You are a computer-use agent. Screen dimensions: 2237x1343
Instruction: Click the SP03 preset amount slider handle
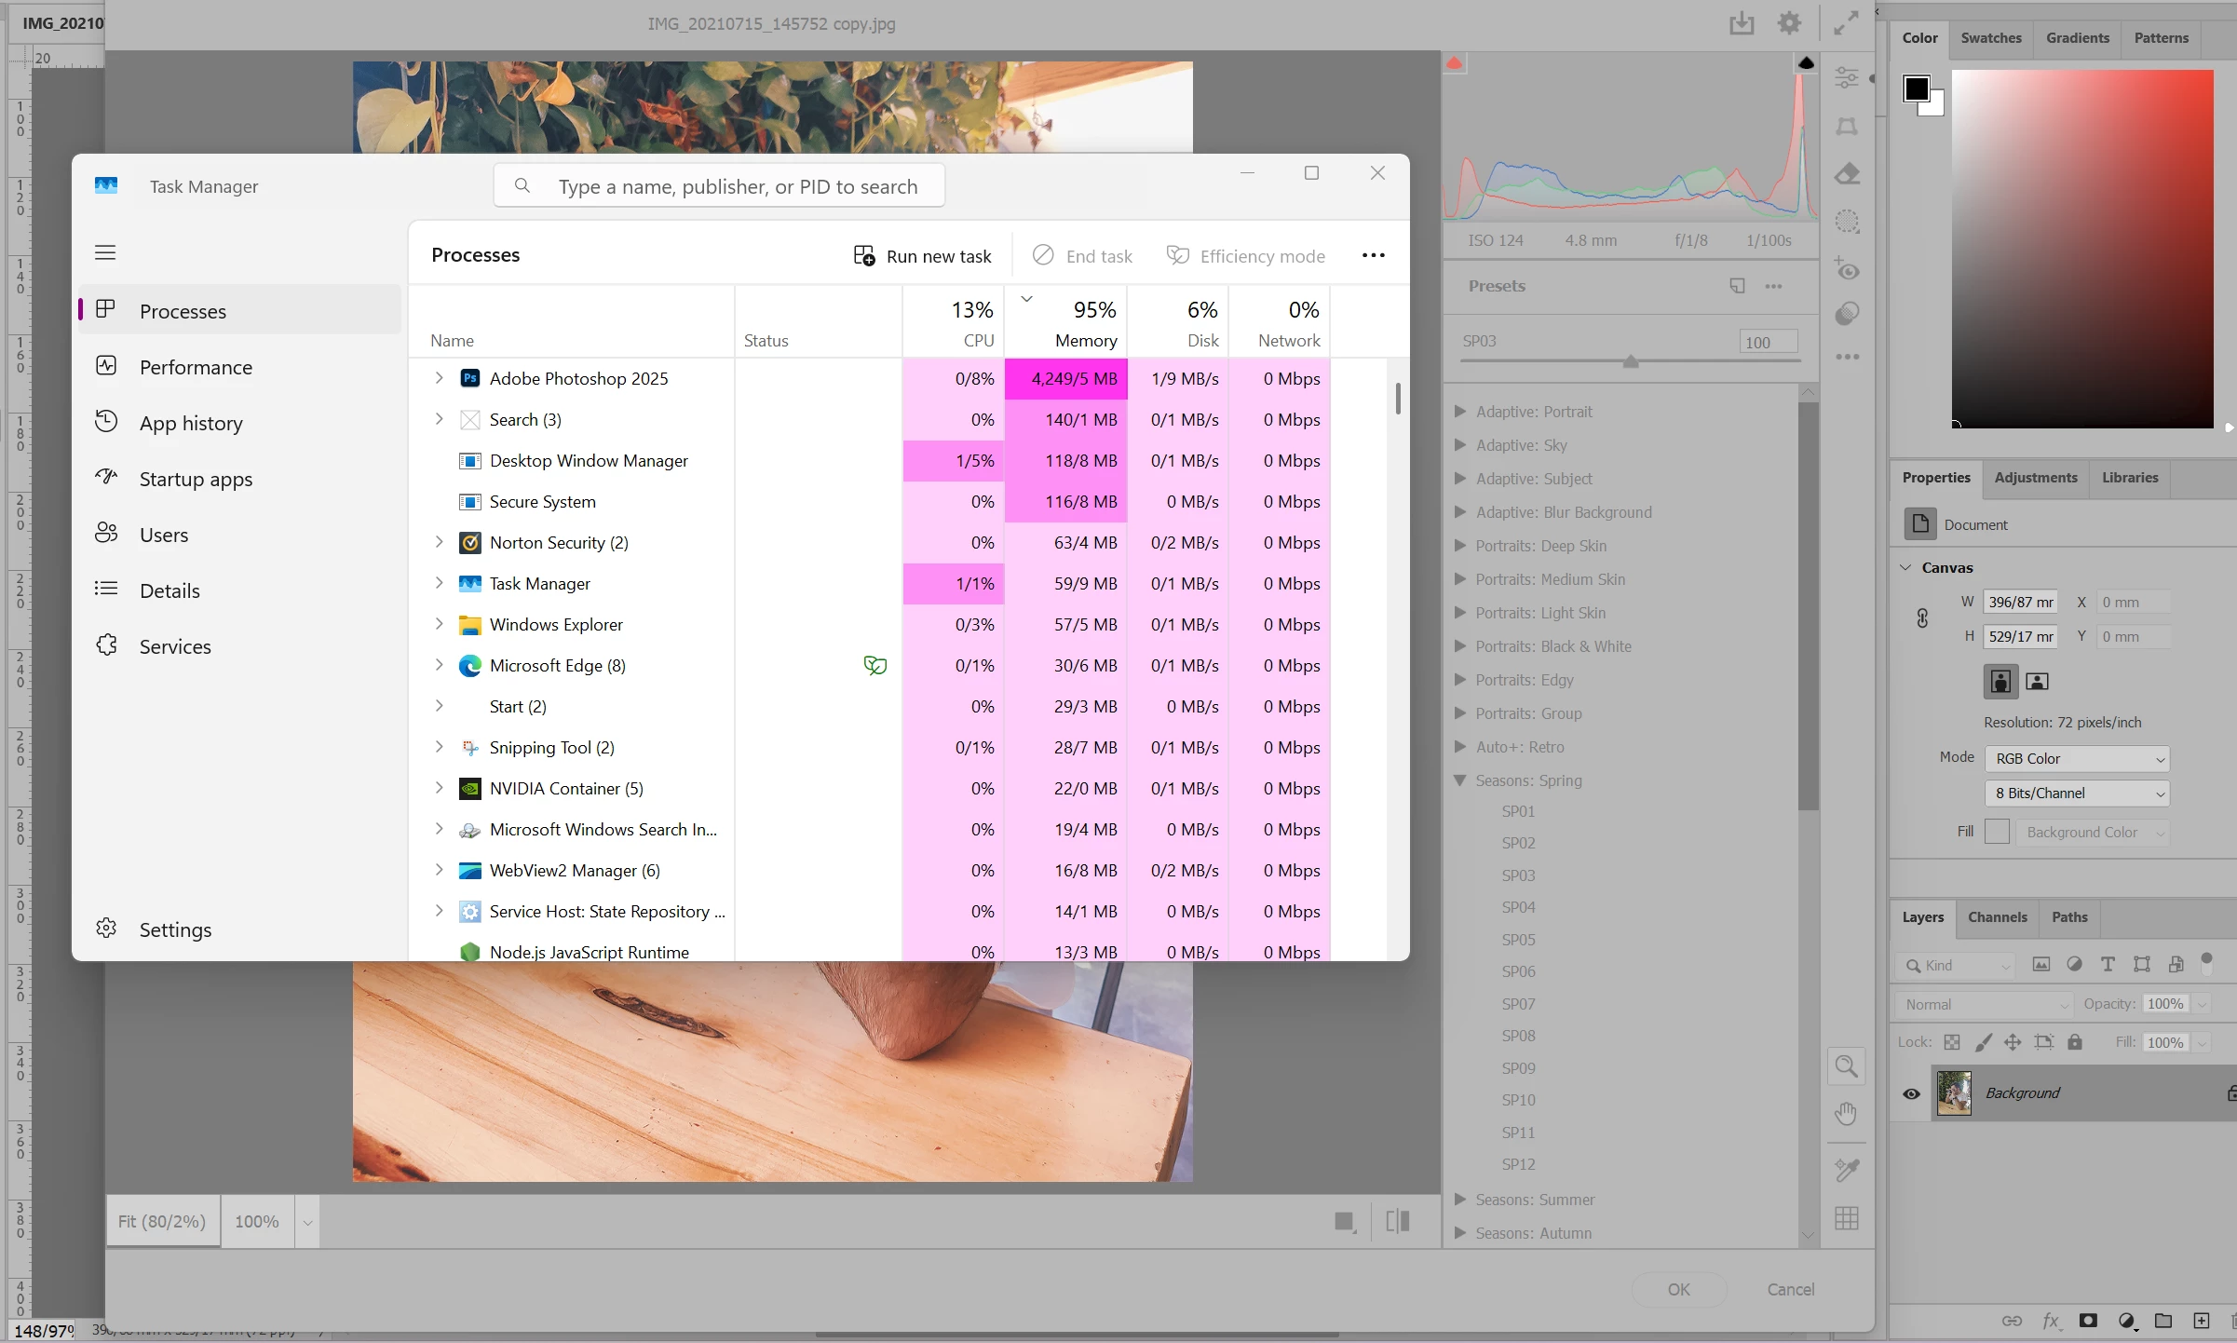point(1631,361)
